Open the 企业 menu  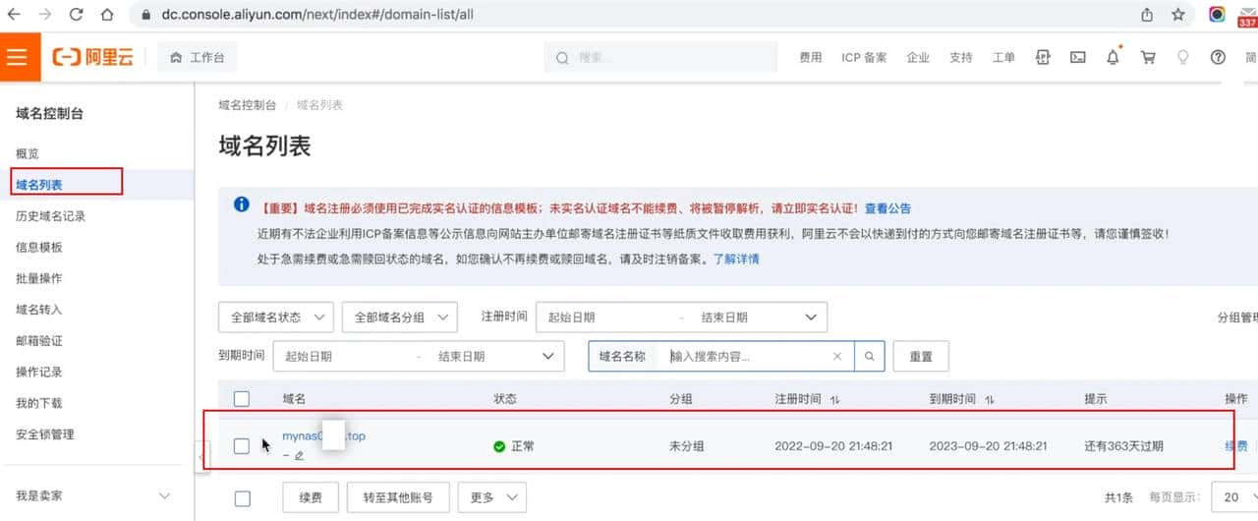coord(918,58)
